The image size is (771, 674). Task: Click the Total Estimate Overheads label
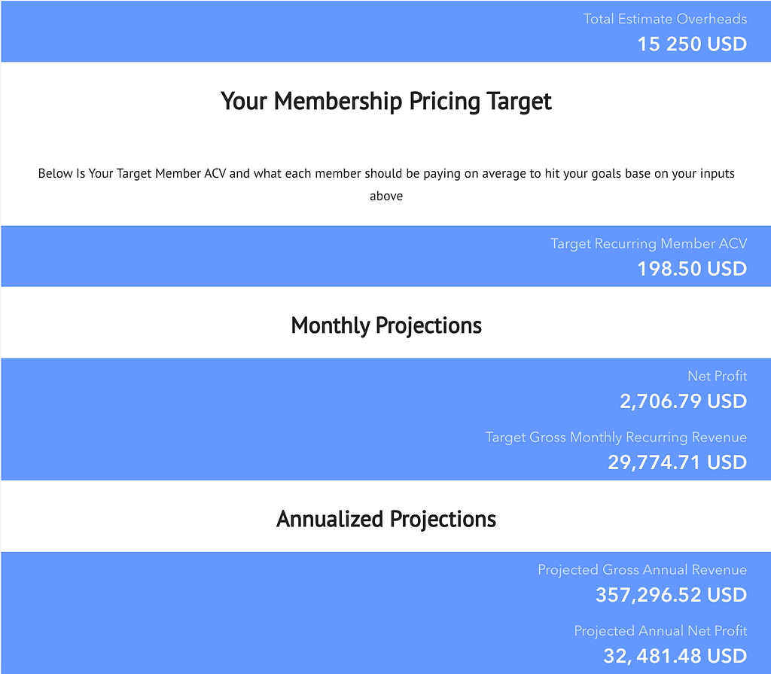point(665,19)
